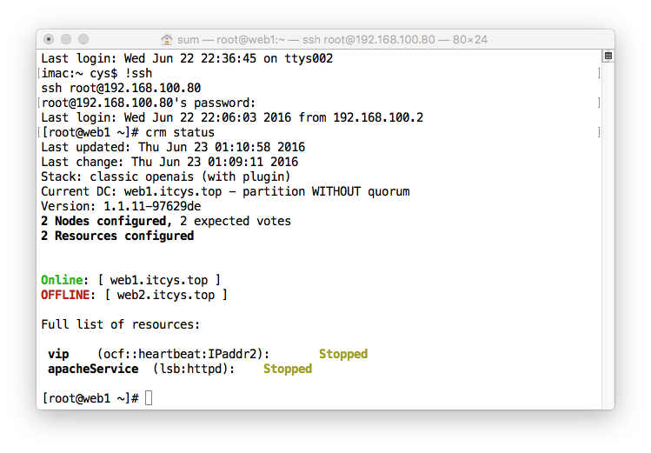651x453 pixels.
Task: Click the scrollback panel icon at top right
Action: pyautogui.click(x=608, y=56)
